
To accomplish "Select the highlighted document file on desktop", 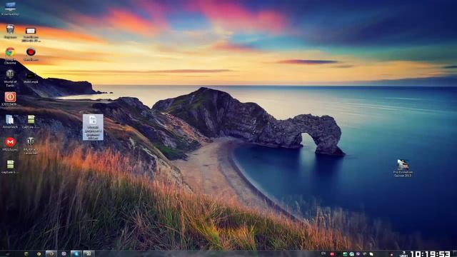I will click(x=93, y=127).
